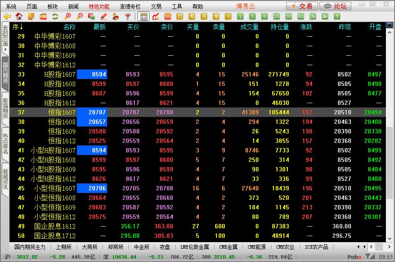Image resolution: width=395 pixels, height=262 pixels.
Task: Open the 特色功能 menu
Action: 99,6
